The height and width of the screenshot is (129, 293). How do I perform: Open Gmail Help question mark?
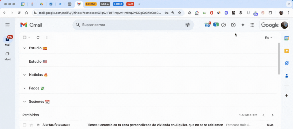pyautogui.click(x=224, y=25)
